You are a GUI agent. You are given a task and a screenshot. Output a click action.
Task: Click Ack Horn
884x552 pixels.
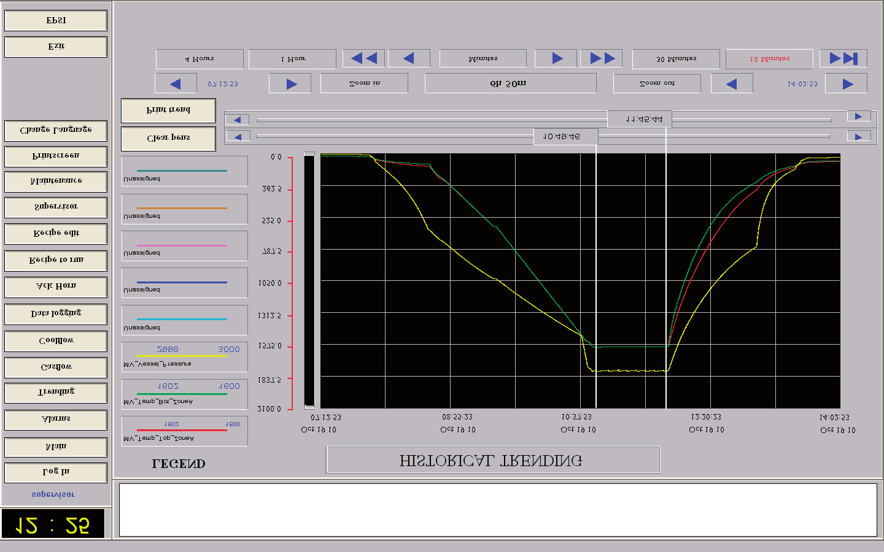tap(56, 287)
